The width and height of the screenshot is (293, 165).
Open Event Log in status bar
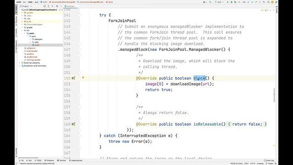269,160
